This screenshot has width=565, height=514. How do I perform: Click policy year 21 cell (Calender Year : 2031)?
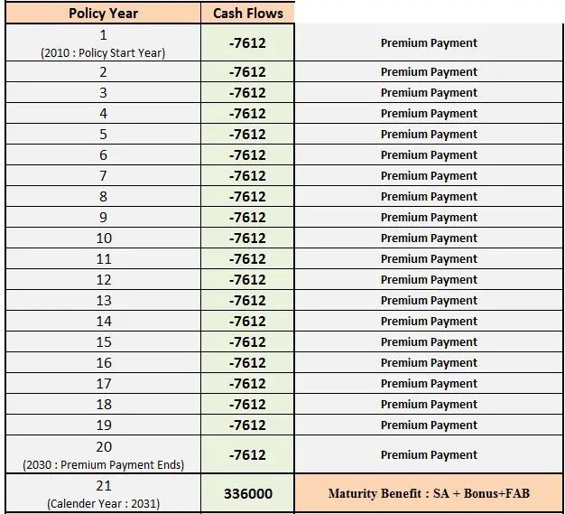pyautogui.click(x=104, y=493)
